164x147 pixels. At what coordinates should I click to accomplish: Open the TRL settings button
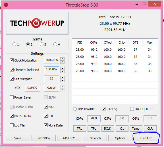click(x=80, y=128)
